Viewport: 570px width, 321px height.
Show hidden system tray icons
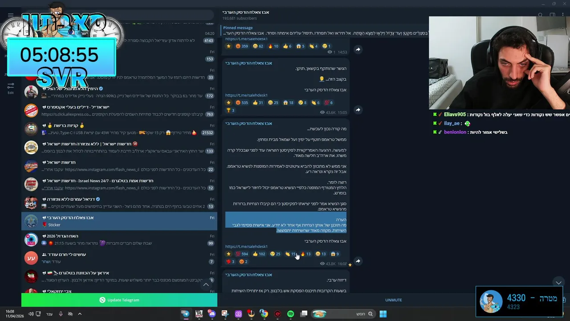pyautogui.click(x=80, y=314)
